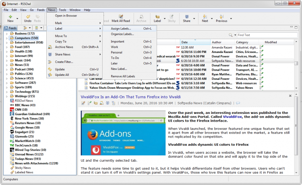
Task: Click the share icon in article header
Action: (108, 103)
